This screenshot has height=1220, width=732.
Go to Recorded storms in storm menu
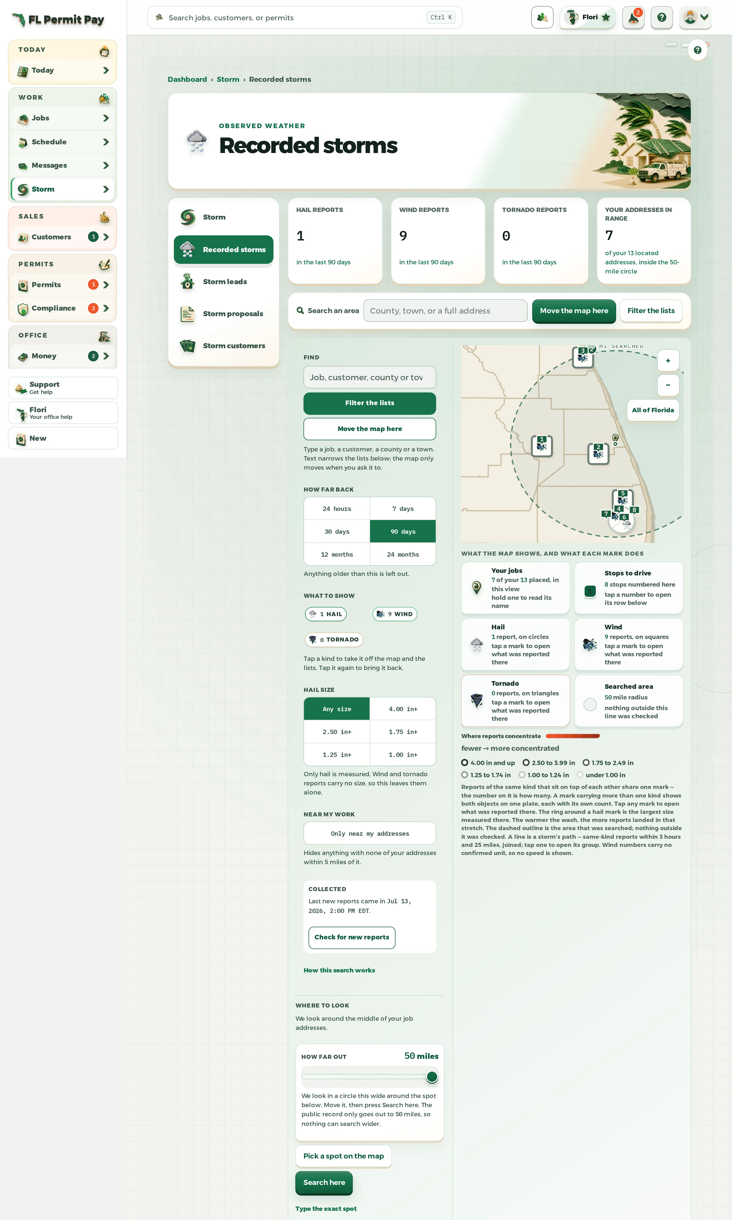(223, 250)
